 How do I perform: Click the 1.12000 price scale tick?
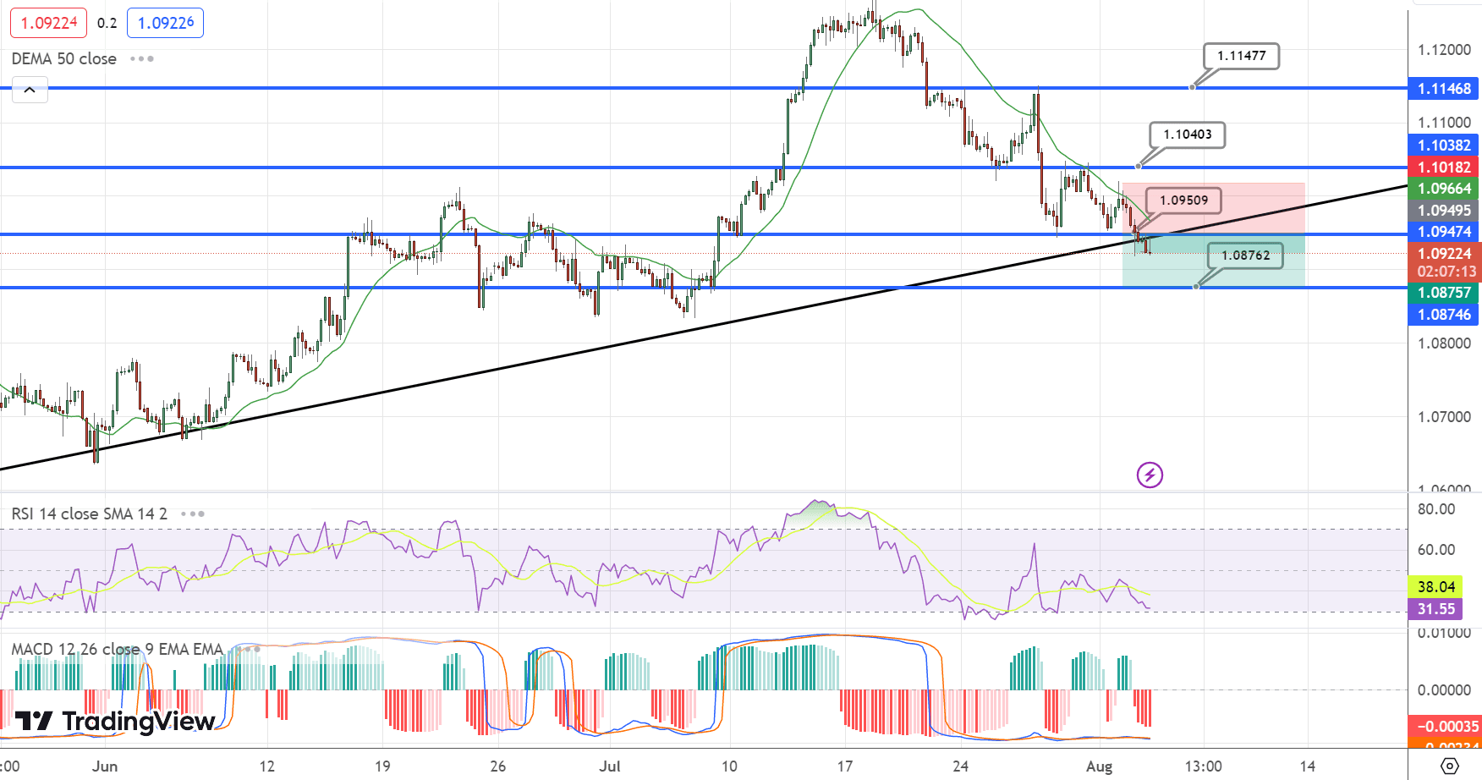click(x=1444, y=50)
